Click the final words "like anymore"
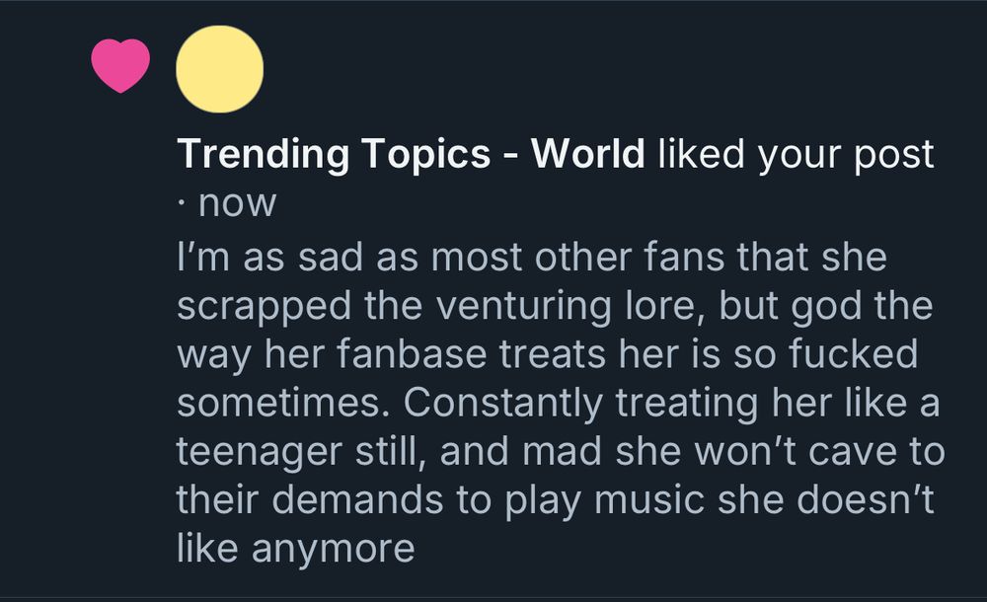 [x=296, y=548]
